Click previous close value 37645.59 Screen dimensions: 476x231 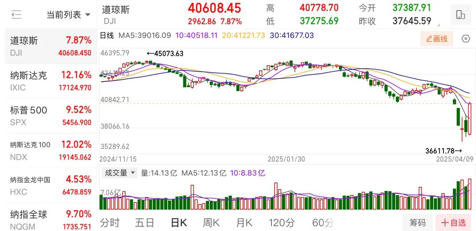[x=412, y=21]
